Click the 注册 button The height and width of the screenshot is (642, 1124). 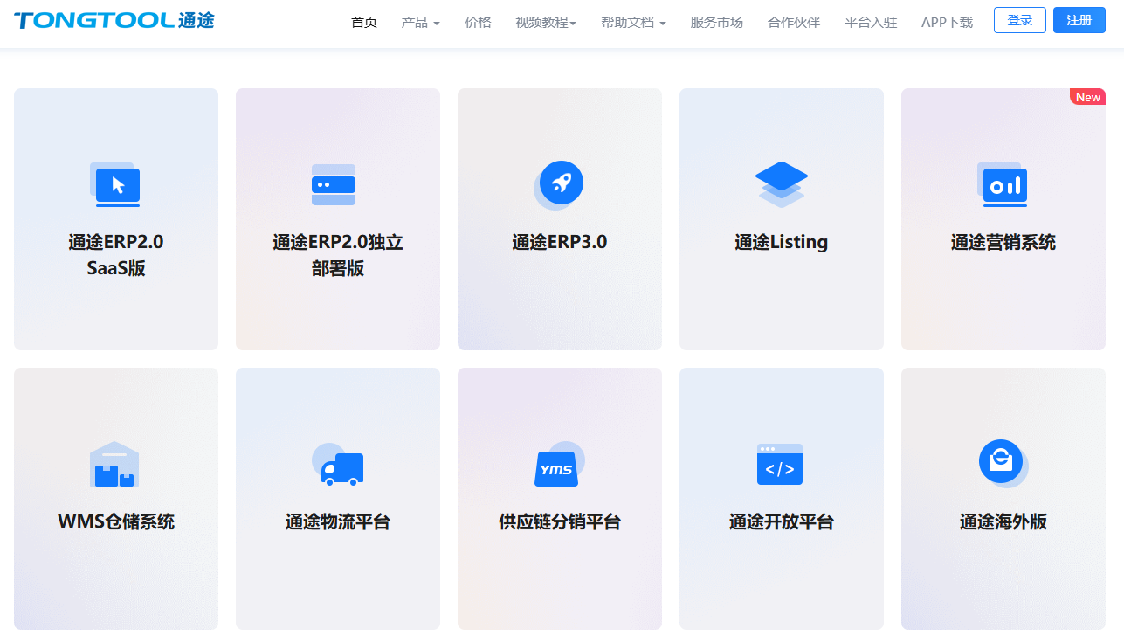pos(1079,19)
